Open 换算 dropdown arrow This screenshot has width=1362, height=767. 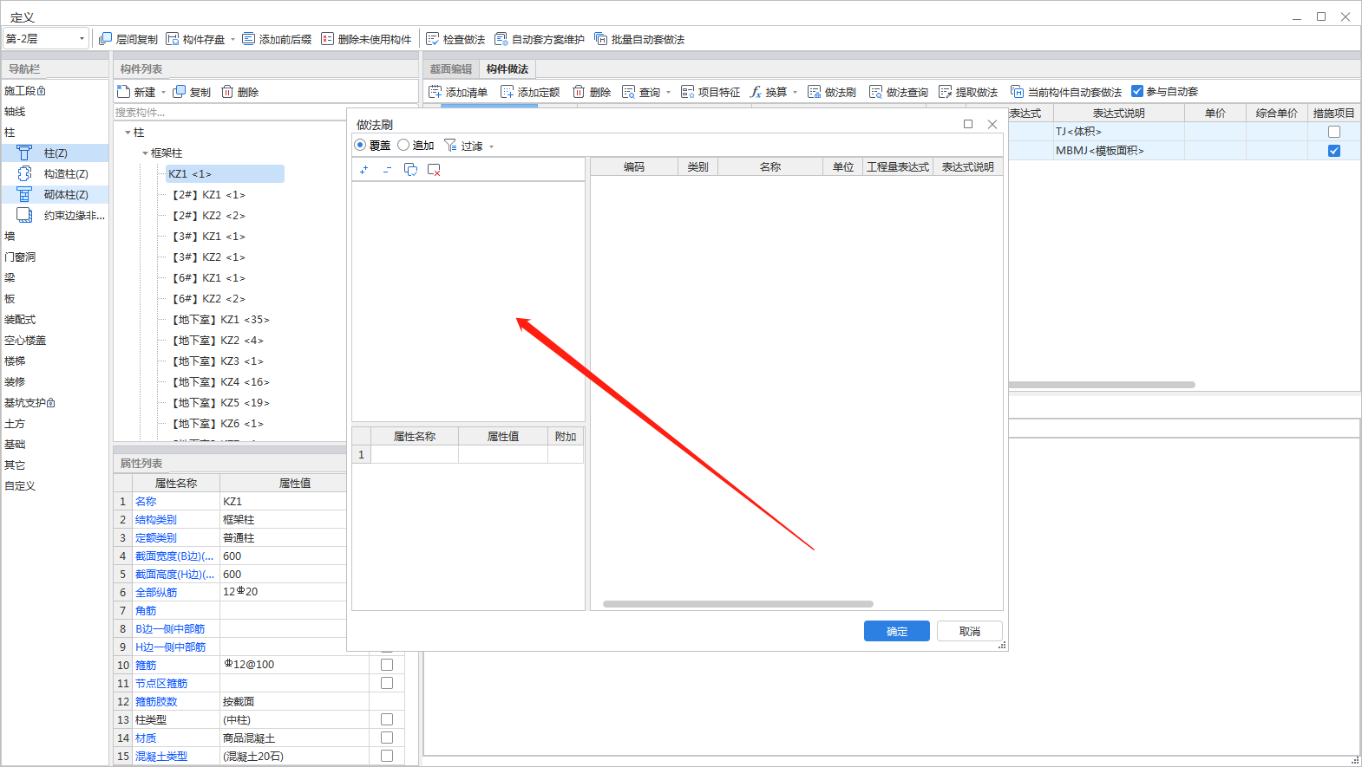[795, 93]
